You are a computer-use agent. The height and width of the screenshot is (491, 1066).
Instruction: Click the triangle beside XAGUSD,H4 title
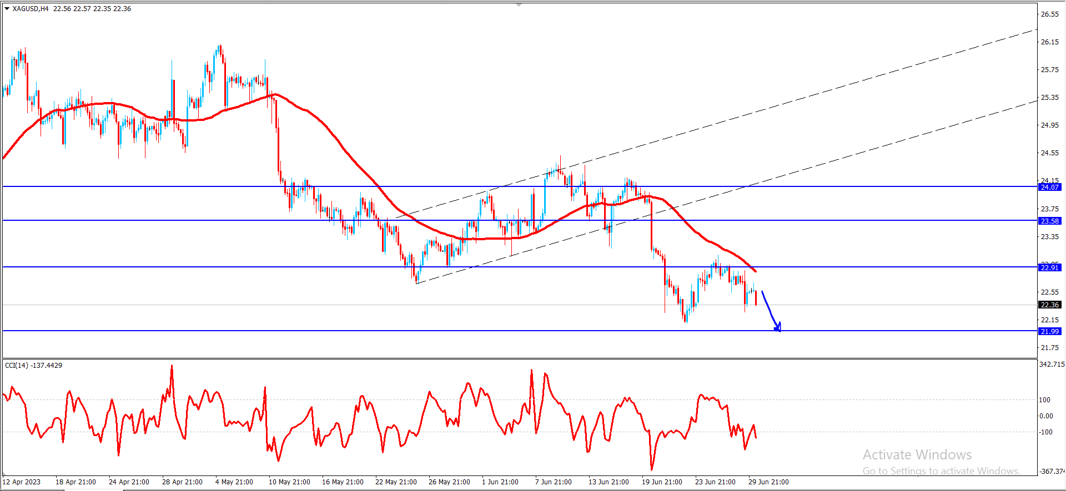[7, 8]
